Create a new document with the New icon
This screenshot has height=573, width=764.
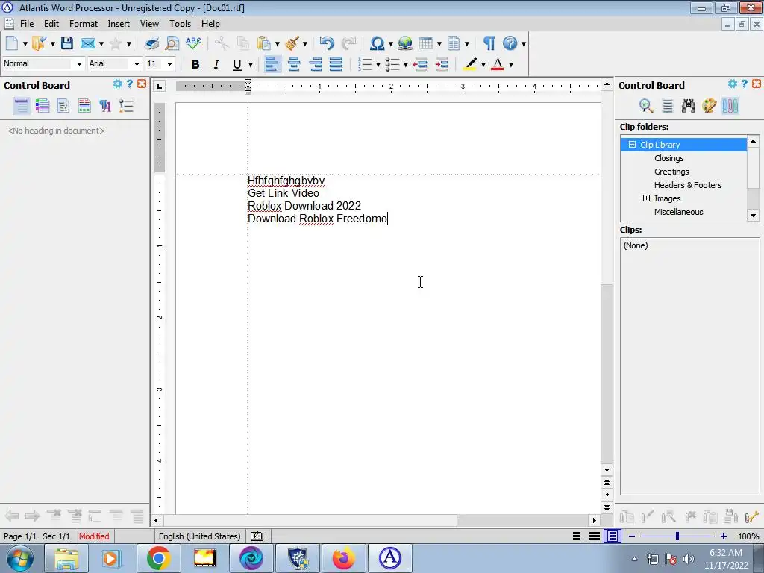pos(12,43)
